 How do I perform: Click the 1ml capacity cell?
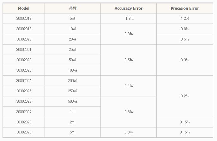point(73,111)
